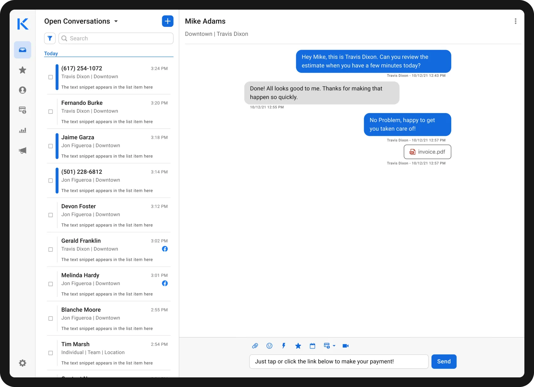The image size is (534, 387).
Task: Select the Devon Foster conversation checkbox
Action: tap(50, 215)
